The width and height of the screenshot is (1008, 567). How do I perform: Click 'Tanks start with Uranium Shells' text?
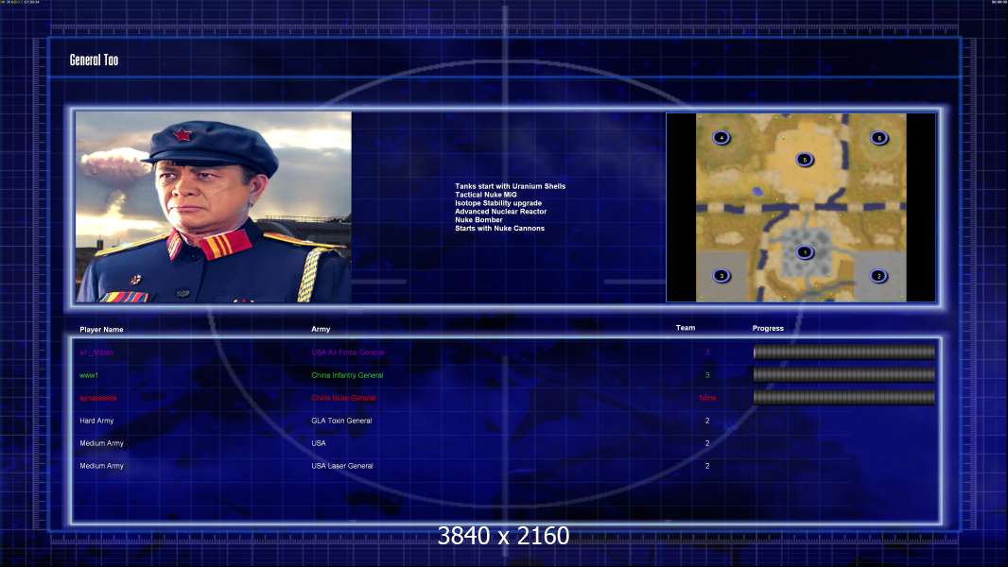click(x=511, y=186)
